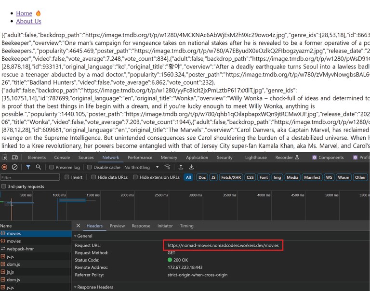Open the Preview tab
The width and height of the screenshot is (370, 291).
[x=117, y=226]
